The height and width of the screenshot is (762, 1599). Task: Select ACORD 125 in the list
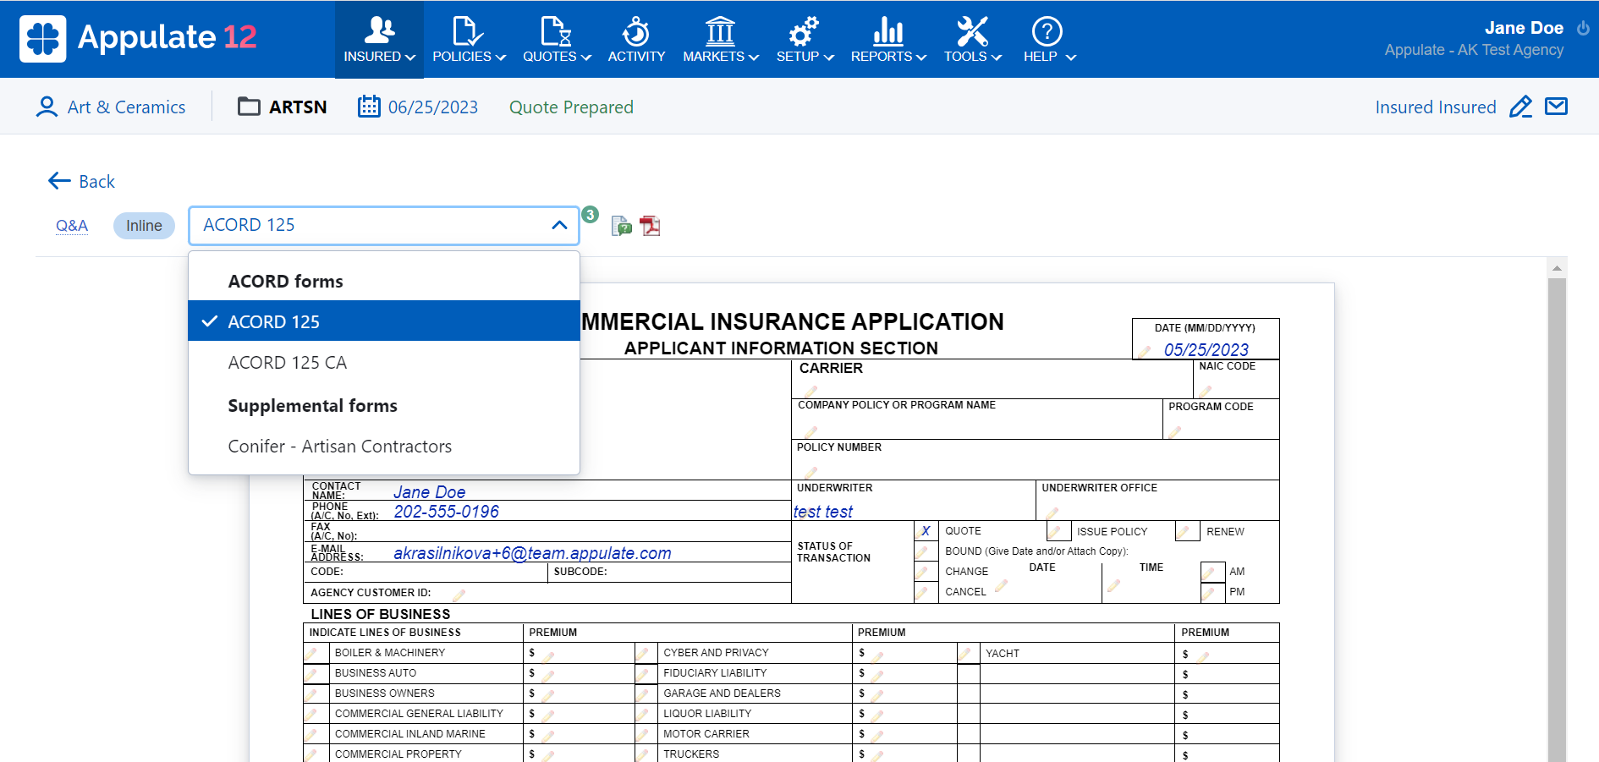click(383, 321)
